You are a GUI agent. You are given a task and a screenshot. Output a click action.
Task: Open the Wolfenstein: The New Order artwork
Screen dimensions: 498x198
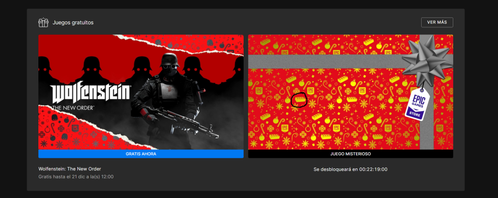tap(141, 92)
